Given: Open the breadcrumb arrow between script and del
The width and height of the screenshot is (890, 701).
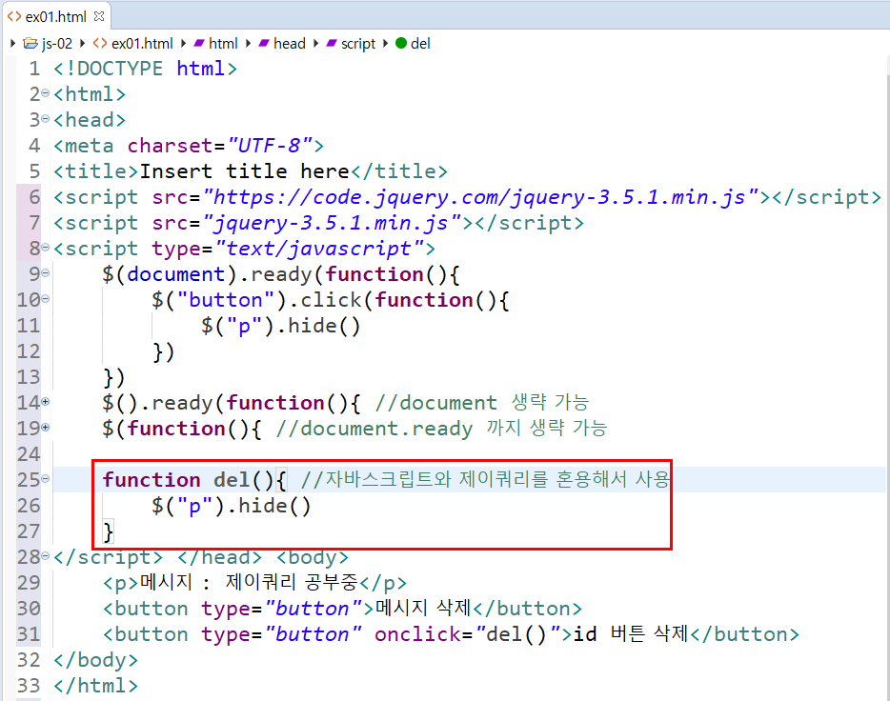Looking at the screenshot, I should (385, 43).
